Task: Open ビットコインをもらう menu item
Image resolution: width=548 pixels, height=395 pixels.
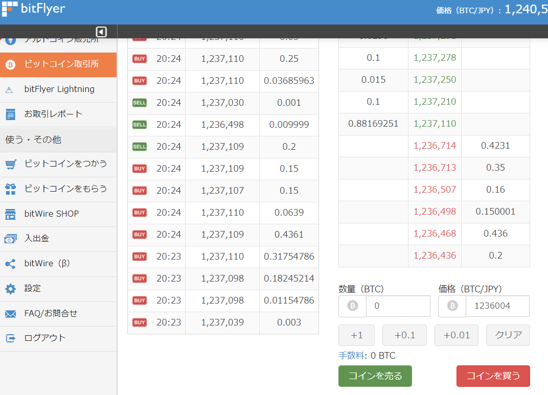Action: point(58,189)
